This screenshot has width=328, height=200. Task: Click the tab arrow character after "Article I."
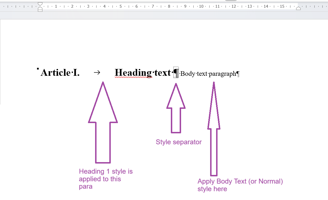[x=97, y=73]
